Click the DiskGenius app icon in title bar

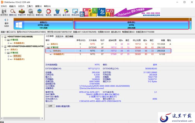[2, 2]
